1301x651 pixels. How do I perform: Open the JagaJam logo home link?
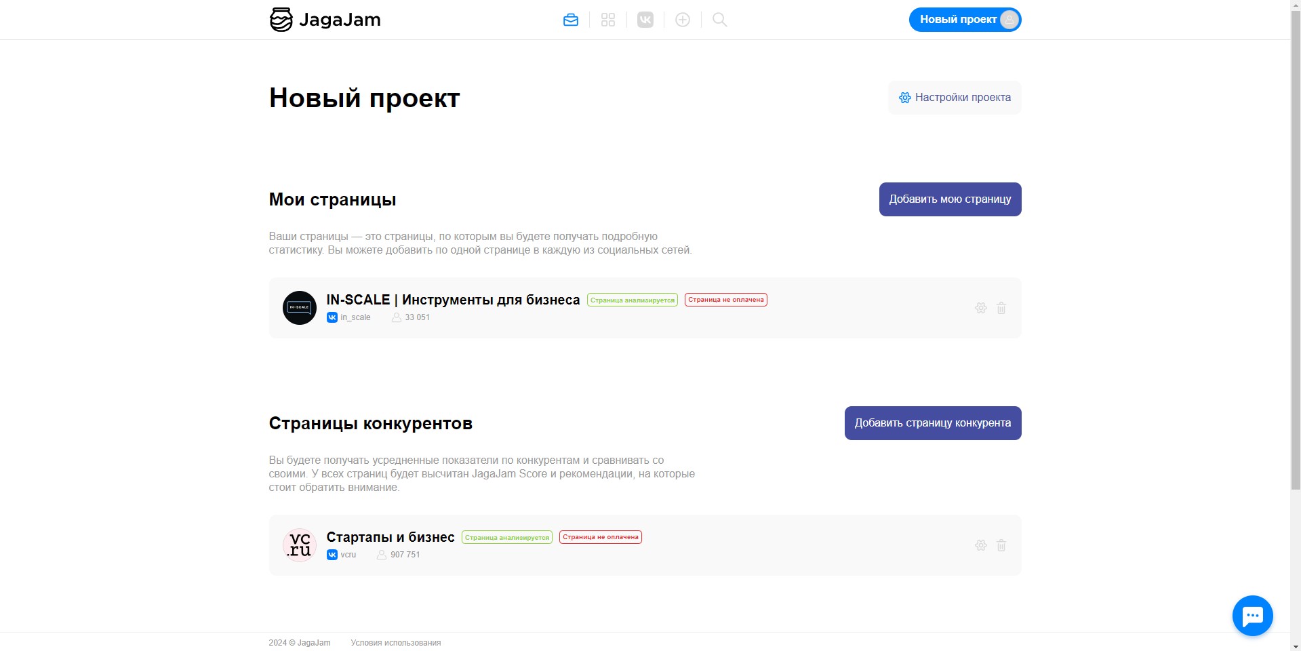point(325,20)
